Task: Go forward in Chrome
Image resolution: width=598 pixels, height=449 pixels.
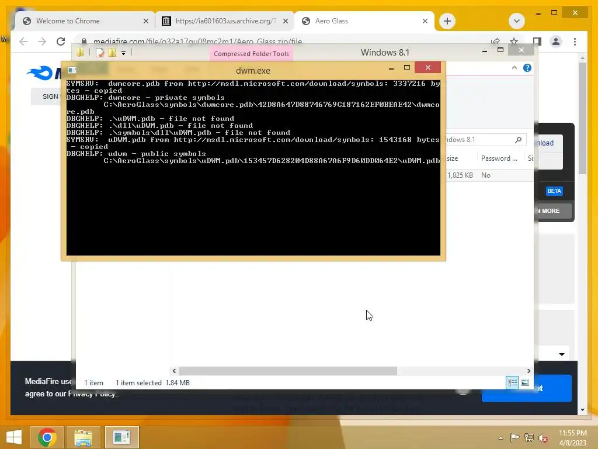Action: [x=42, y=42]
